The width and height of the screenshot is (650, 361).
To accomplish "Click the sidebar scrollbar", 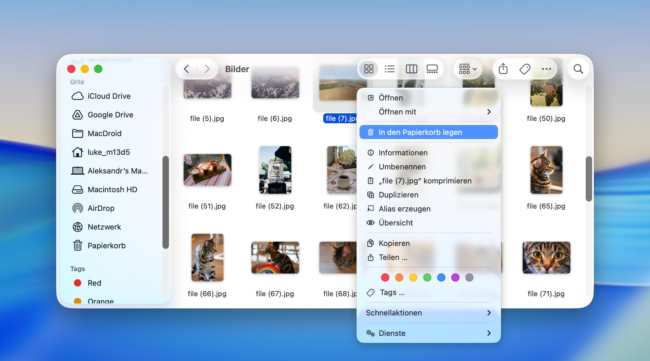I will 165,202.
